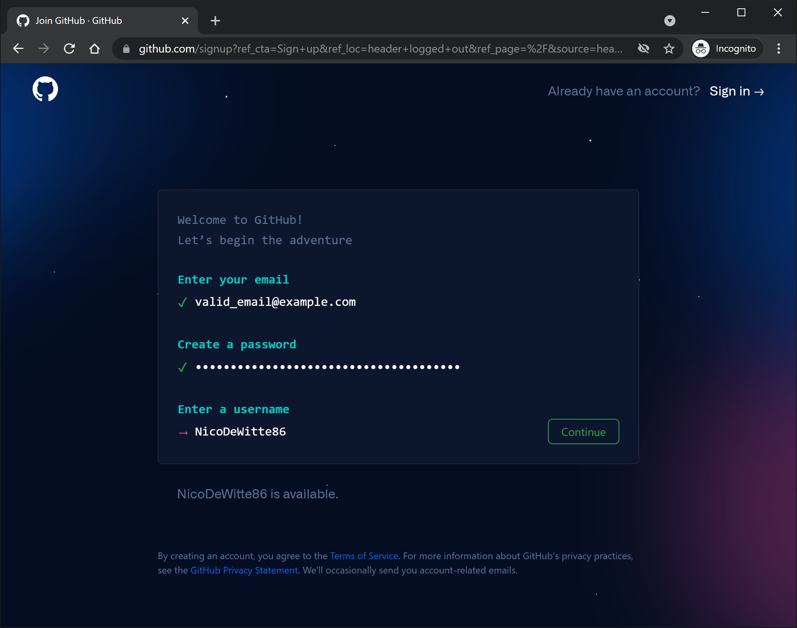Viewport: 797px width, 628px height.
Task: Open the Incognito profile indicator
Action: pyautogui.click(x=727, y=49)
